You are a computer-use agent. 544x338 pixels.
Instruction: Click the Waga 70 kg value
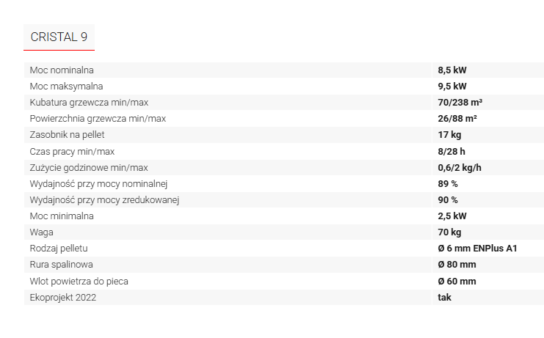pos(449,232)
